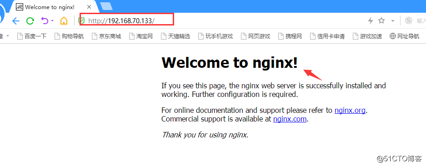Open the 京东商城 bookmark

click(x=106, y=36)
